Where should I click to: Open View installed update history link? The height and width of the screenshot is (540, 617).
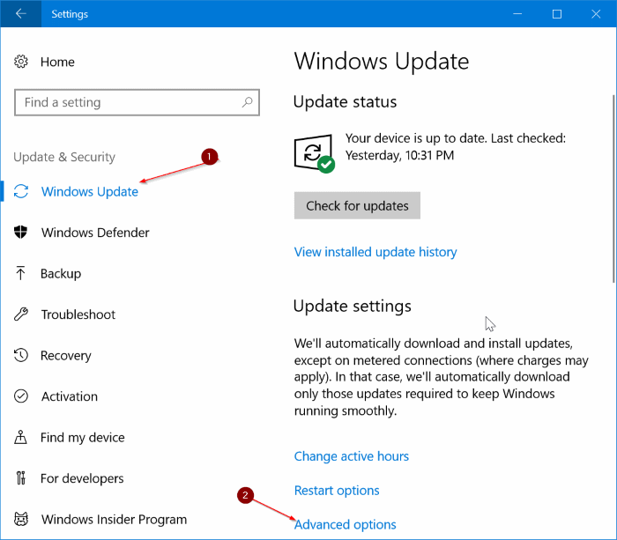[x=375, y=252]
